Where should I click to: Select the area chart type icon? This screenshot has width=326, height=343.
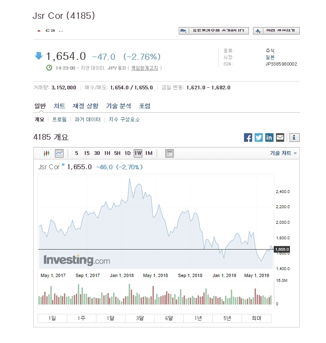[x=59, y=153]
